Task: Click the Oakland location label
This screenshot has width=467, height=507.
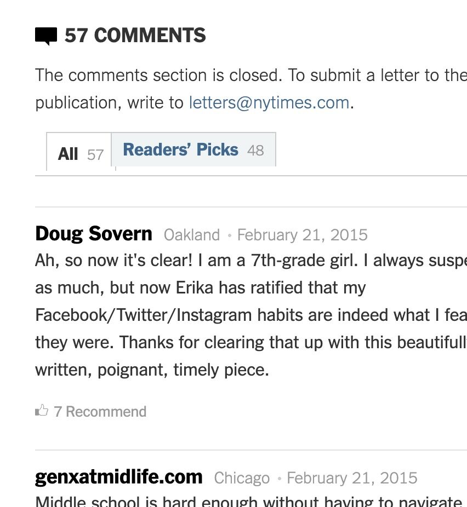Action: pyautogui.click(x=192, y=235)
